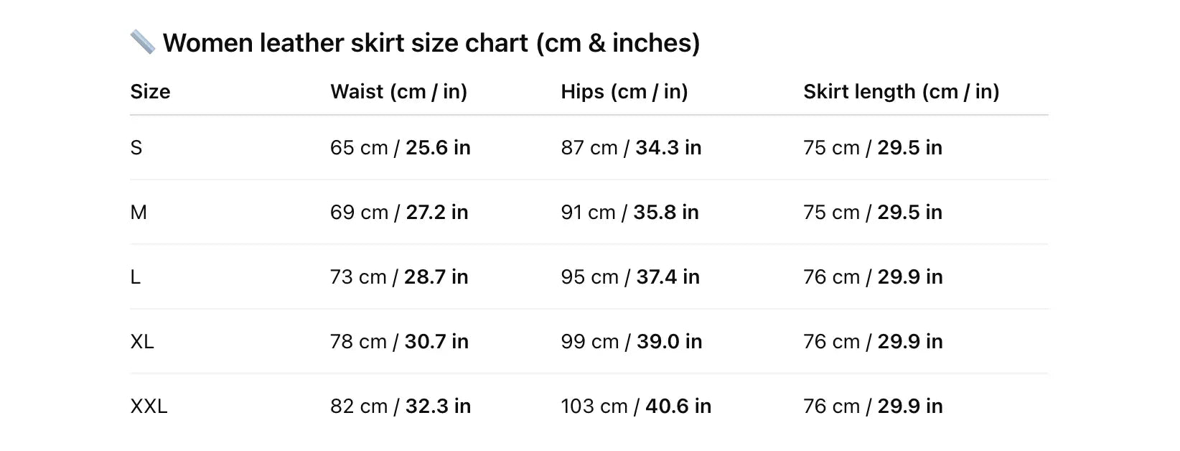Click the S size row label
This screenshot has height=451, width=1180.
tap(136, 148)
